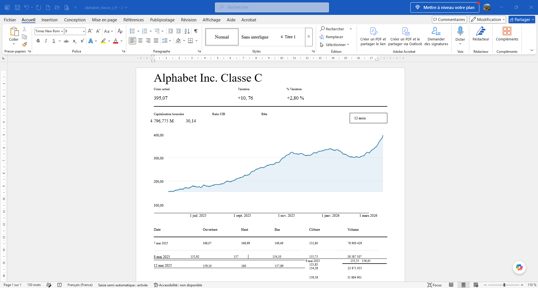Click the Save icon in title bar
Viewport: 538px width, 288px height.
[x=17, y=8]
